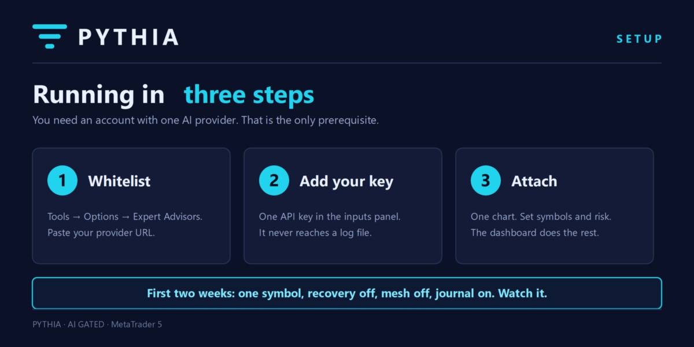The width and height of the screenshot is (694, 347).
Task: Click the Pythia logo icon
Action: (50, 36)
